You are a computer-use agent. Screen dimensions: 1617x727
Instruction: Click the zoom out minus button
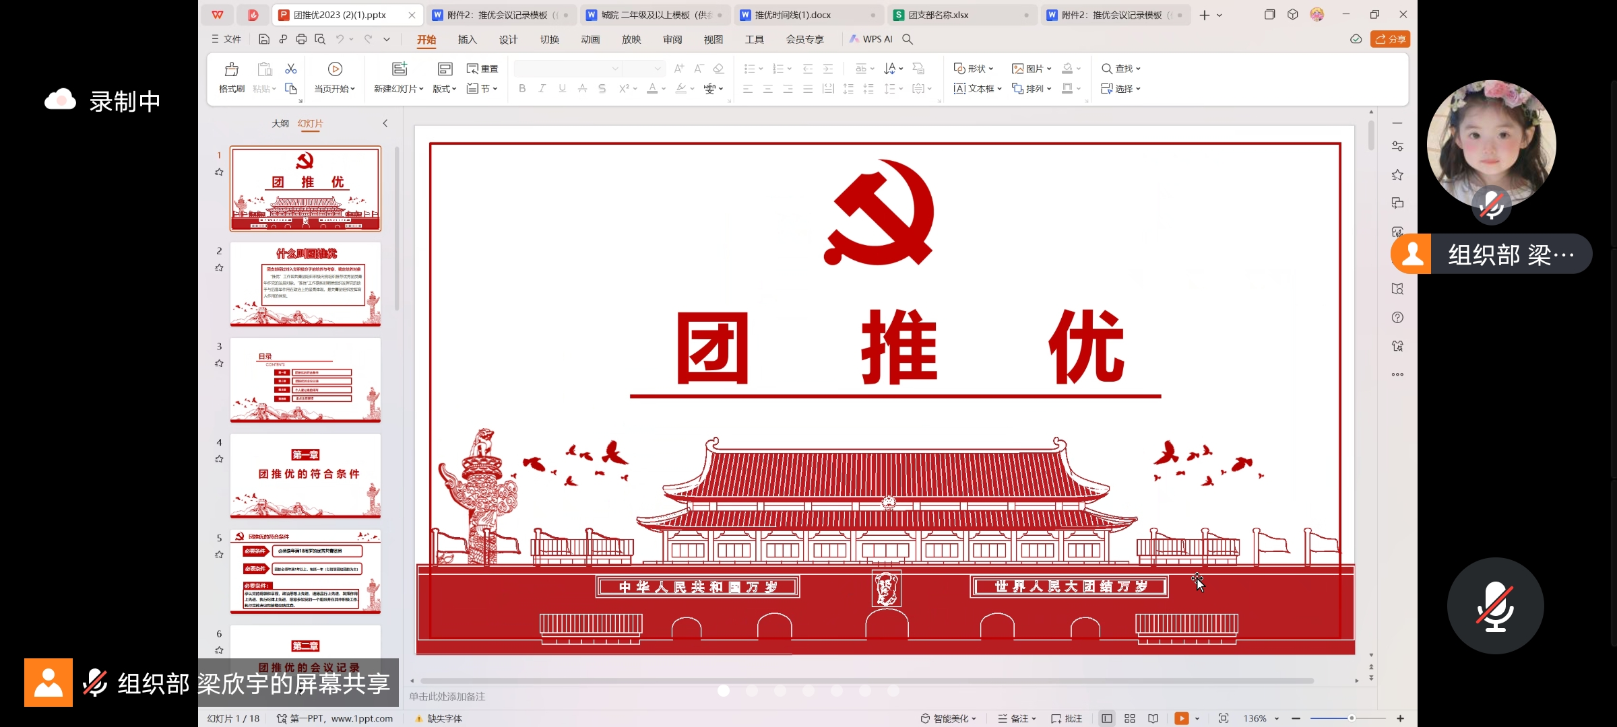point(1296,718)
